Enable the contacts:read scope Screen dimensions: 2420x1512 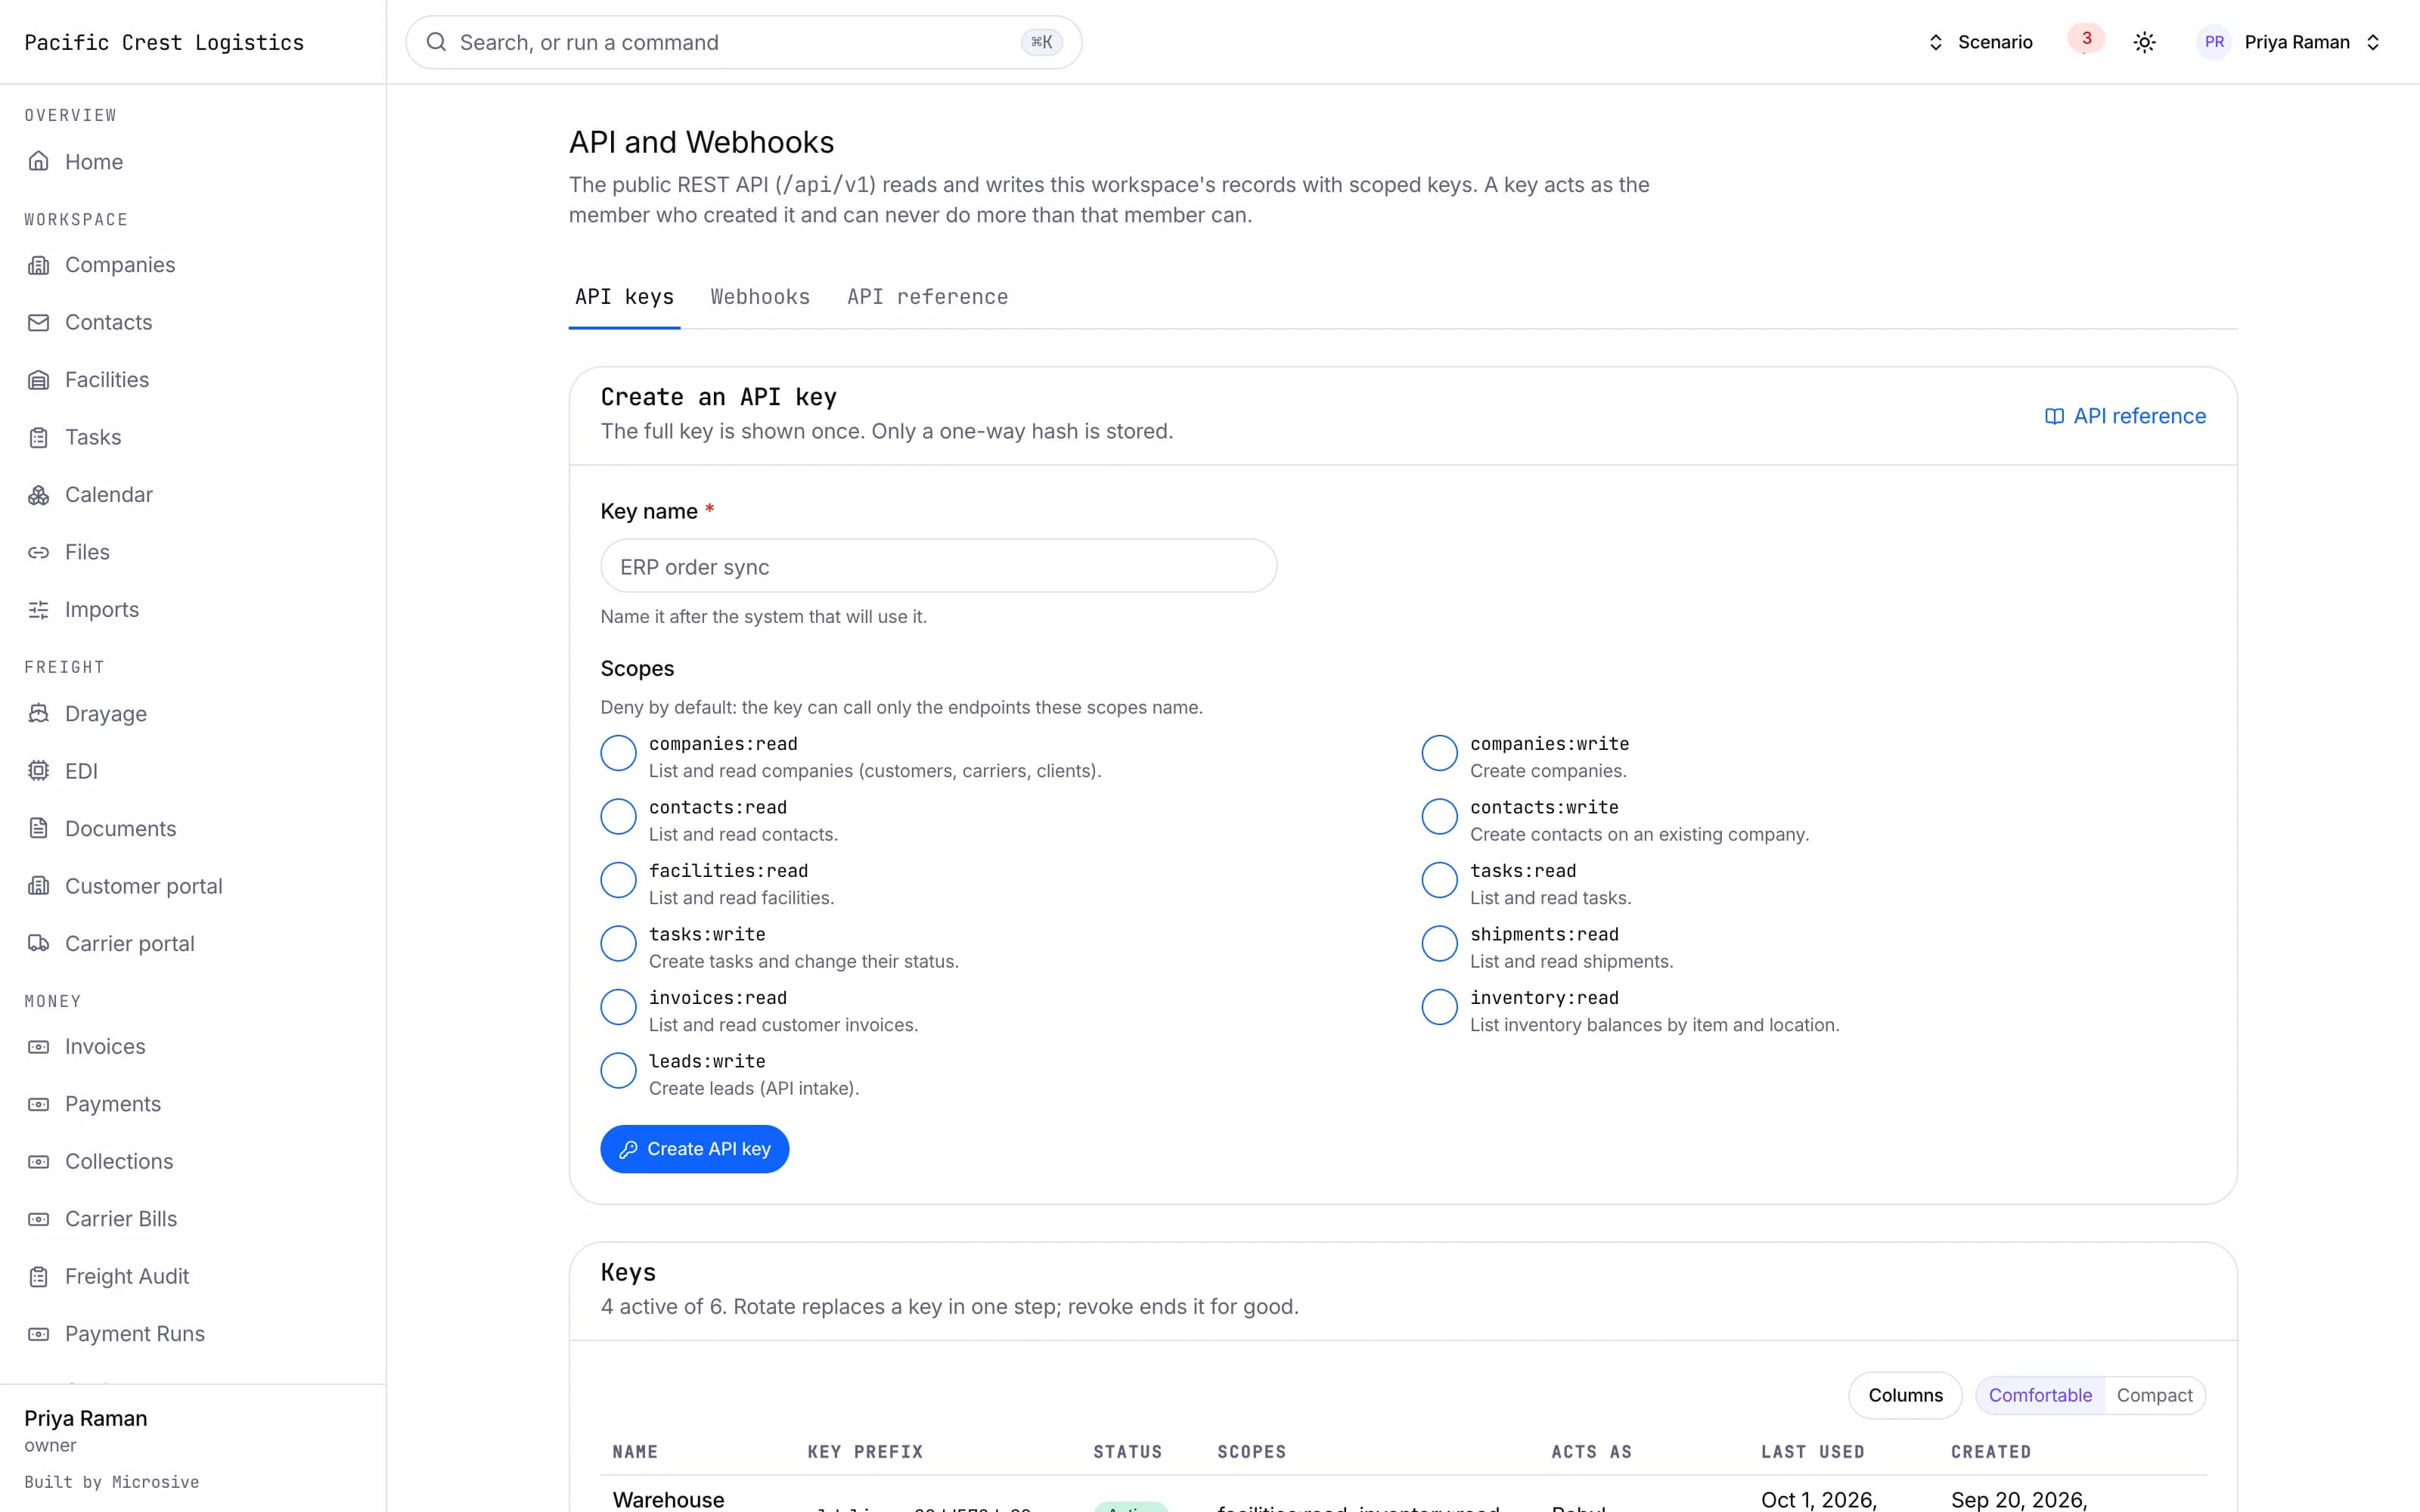pyautogui.click(x=618, y=816)
